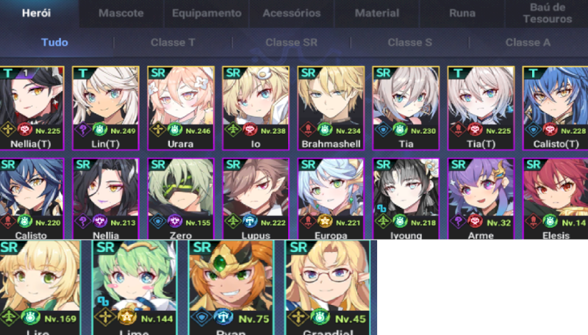Click Ryan's shield class icon
Image resolution: width=588 pixels, height=335 pixels.
(x=201, y=318)
